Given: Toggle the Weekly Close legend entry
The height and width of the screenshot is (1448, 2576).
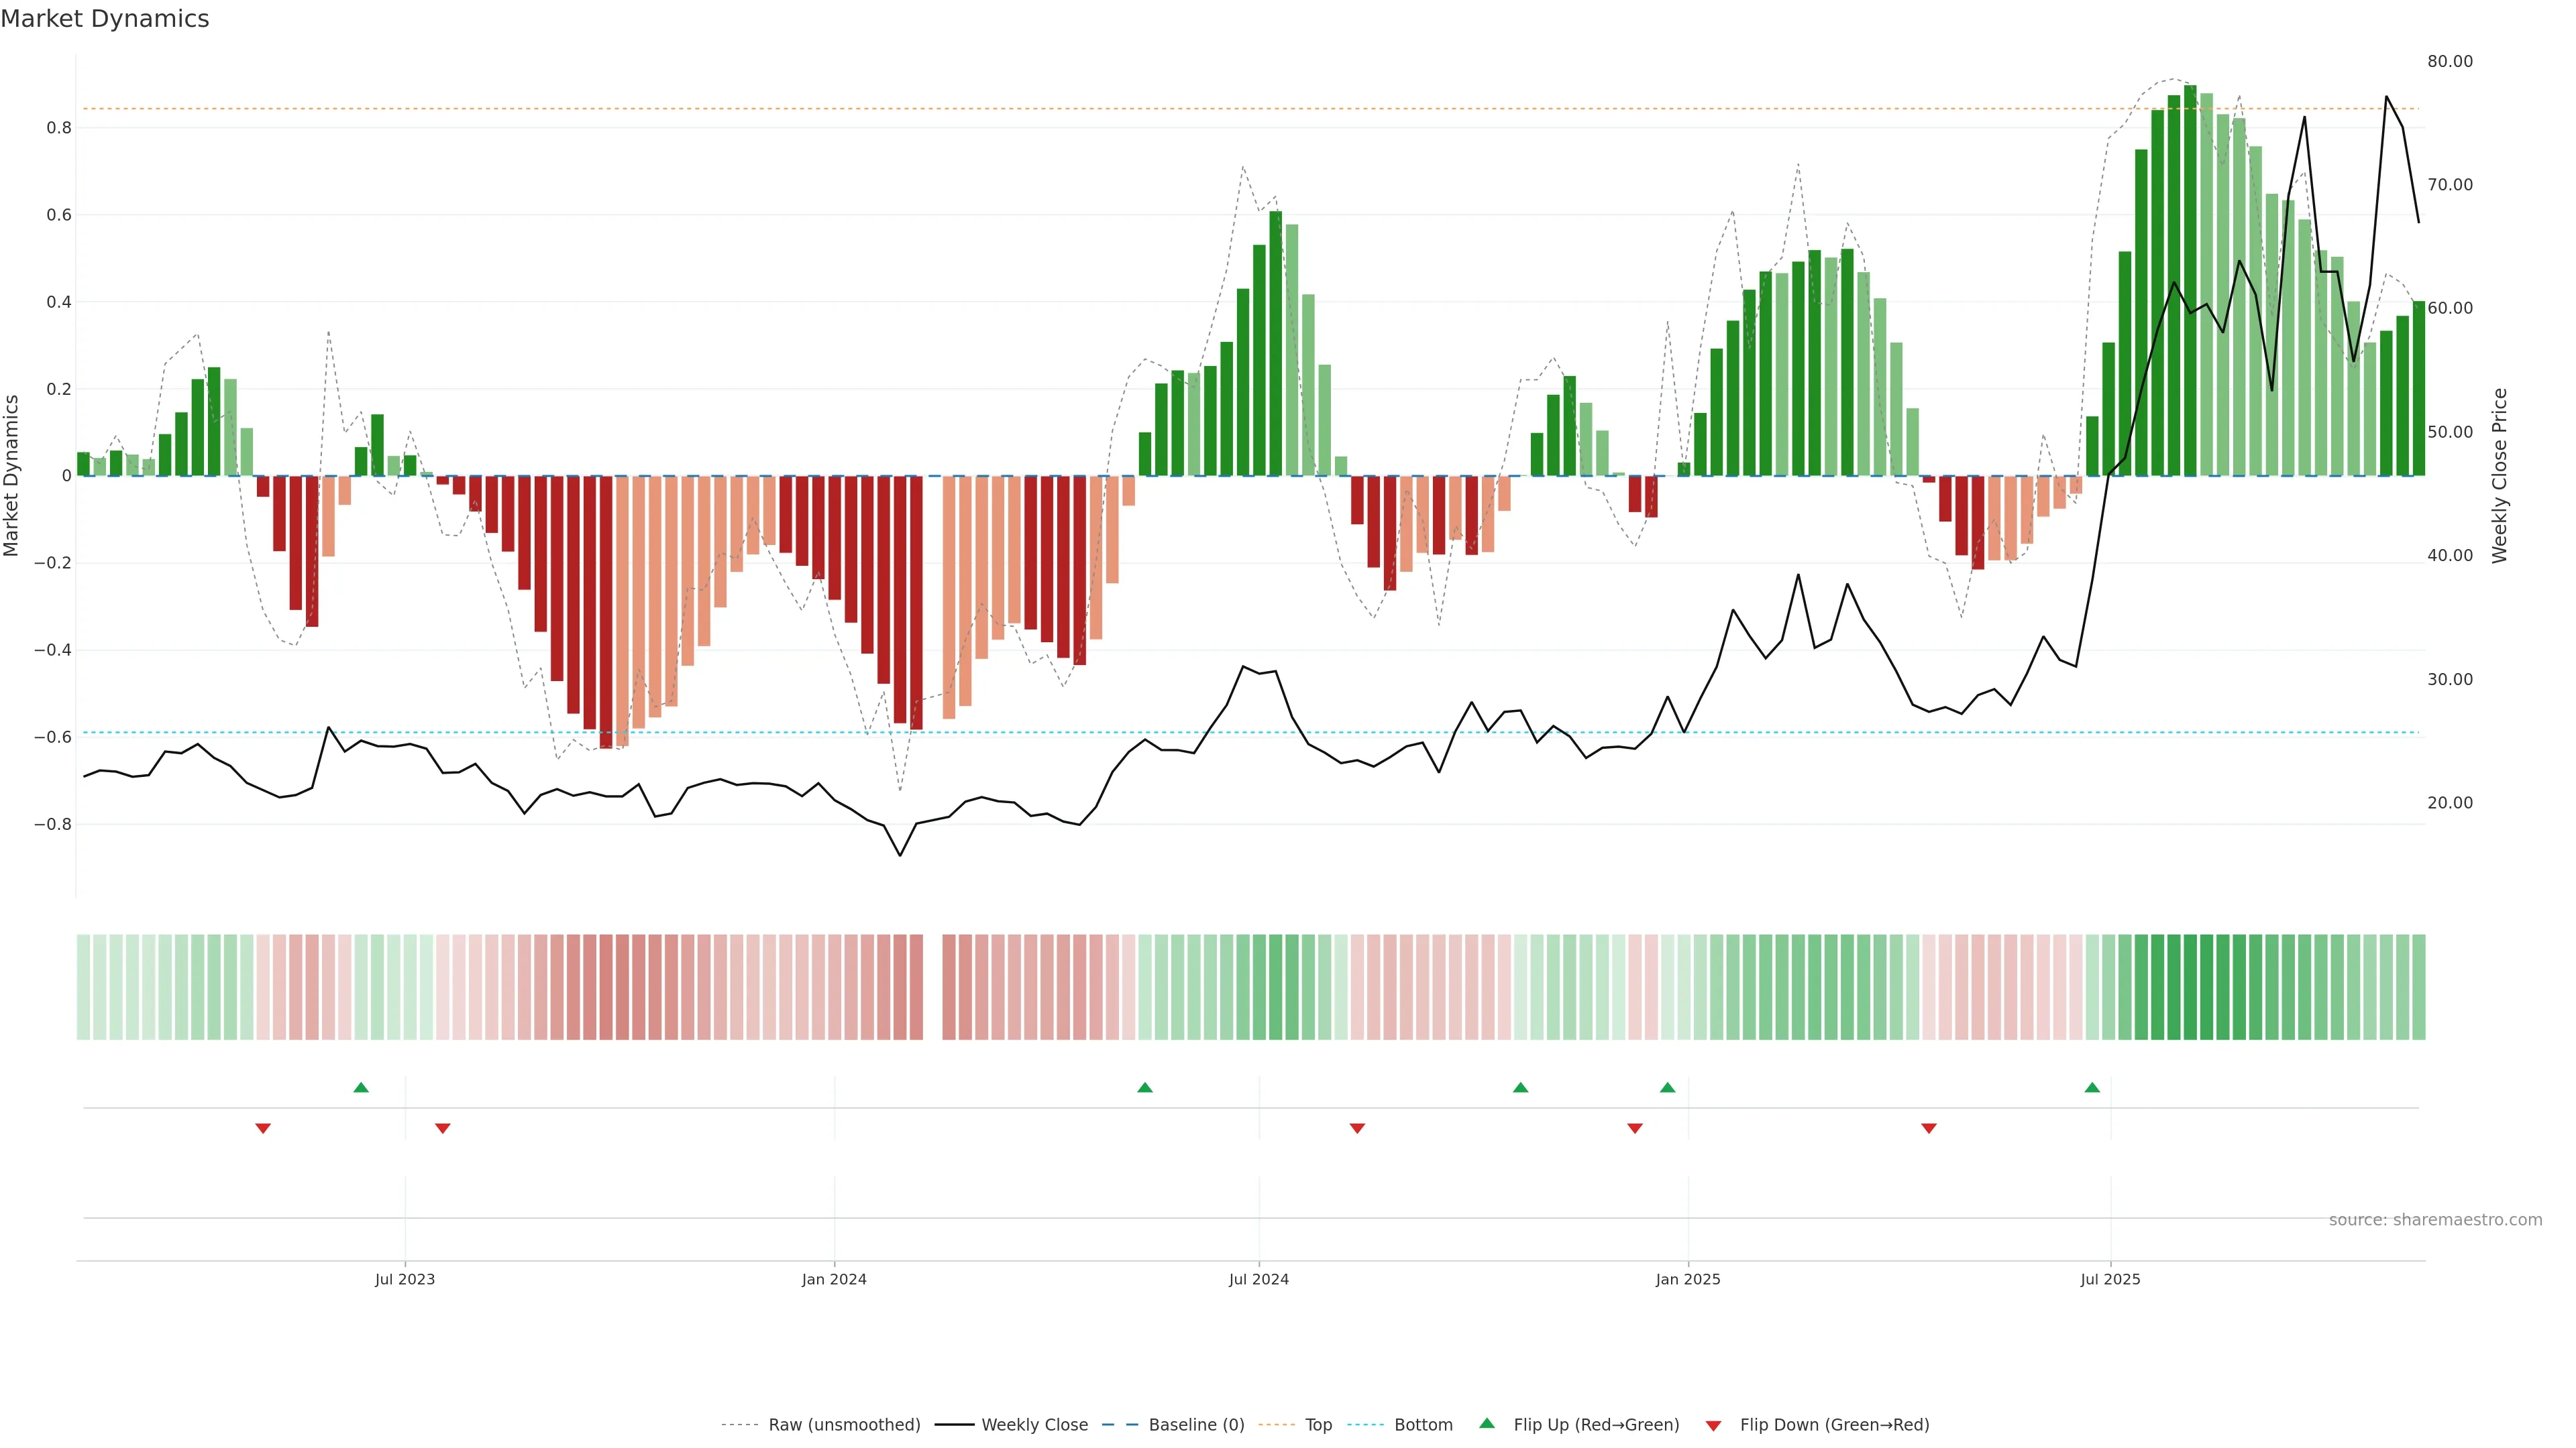Looking at the screenshot, I should point(1034,1425).
